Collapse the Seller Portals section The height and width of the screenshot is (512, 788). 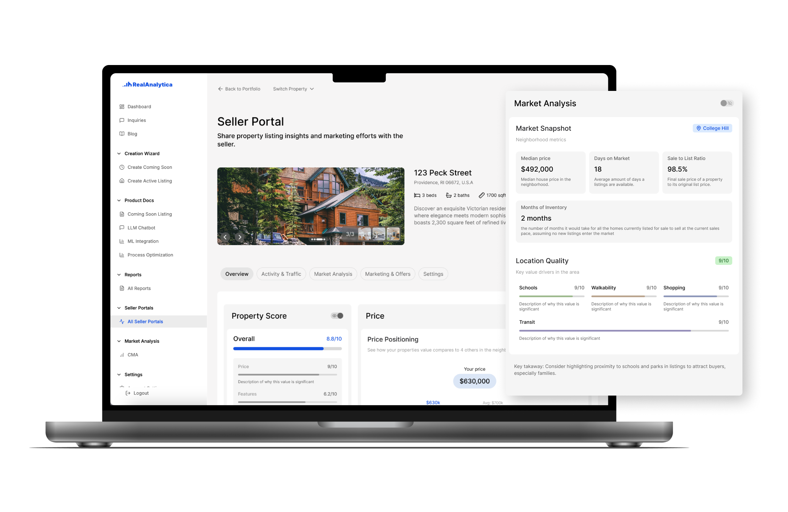point(119,308)
